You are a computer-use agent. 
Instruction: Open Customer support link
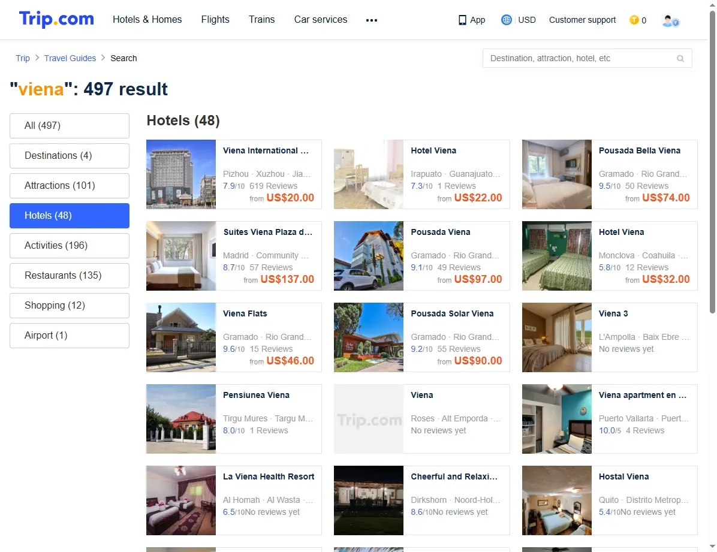coord(582,20)
